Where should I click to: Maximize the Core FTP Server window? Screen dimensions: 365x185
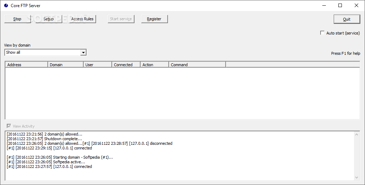click(x=340, y=5)
